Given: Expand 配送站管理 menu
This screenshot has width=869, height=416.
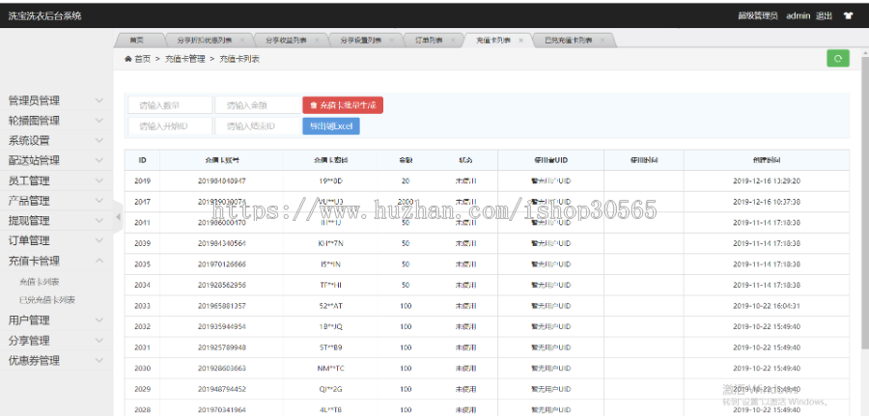Looking at the screenshot, I should pos(55,160).
